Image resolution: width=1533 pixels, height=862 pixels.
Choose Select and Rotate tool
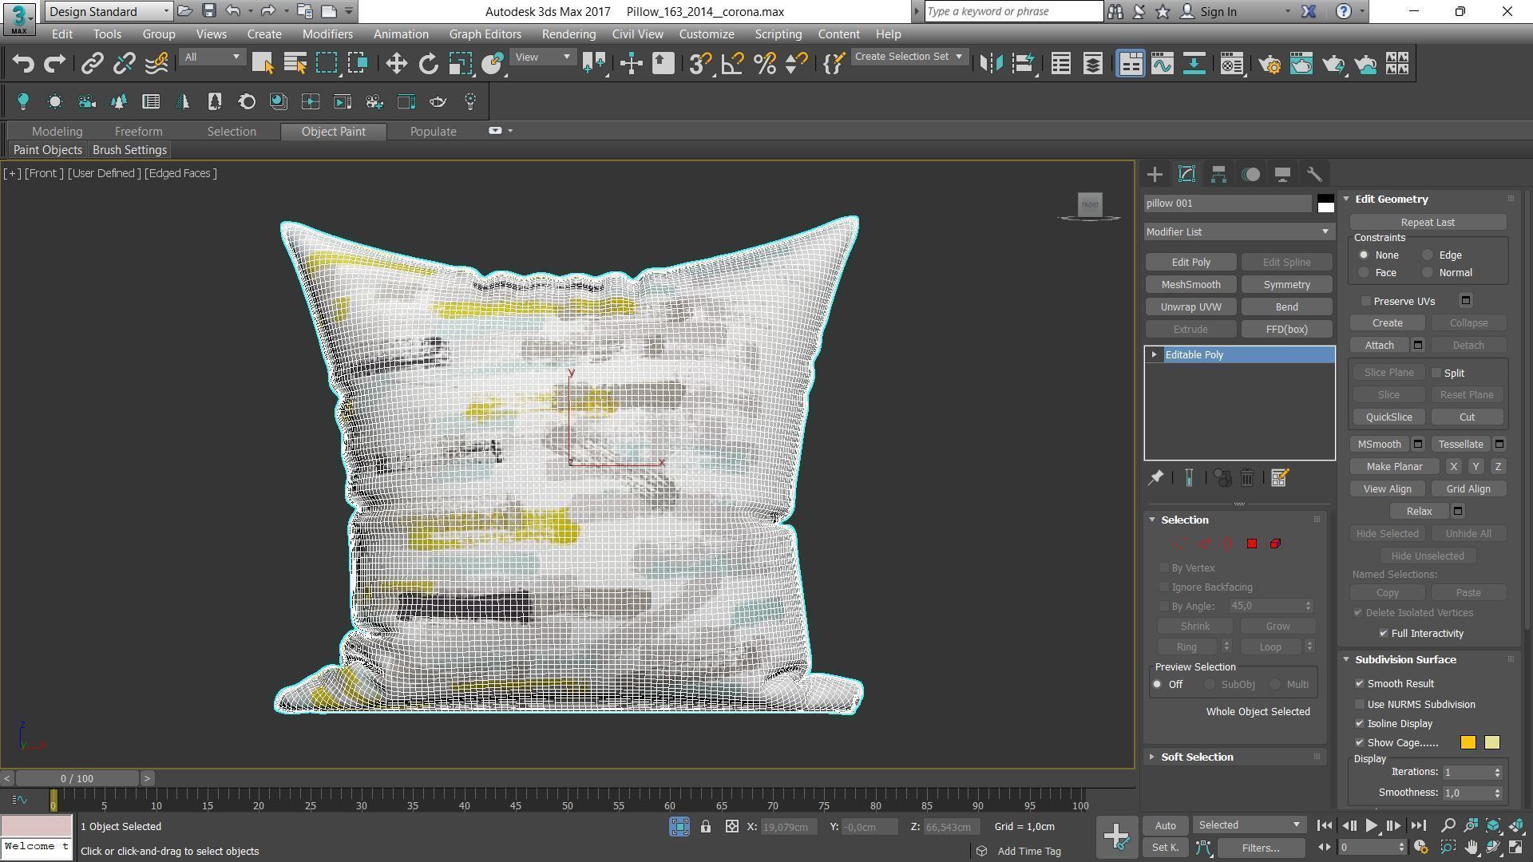pos(429,64)
